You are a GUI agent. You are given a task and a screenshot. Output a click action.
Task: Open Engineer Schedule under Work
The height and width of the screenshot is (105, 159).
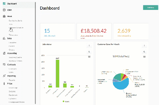click(16, 28)
